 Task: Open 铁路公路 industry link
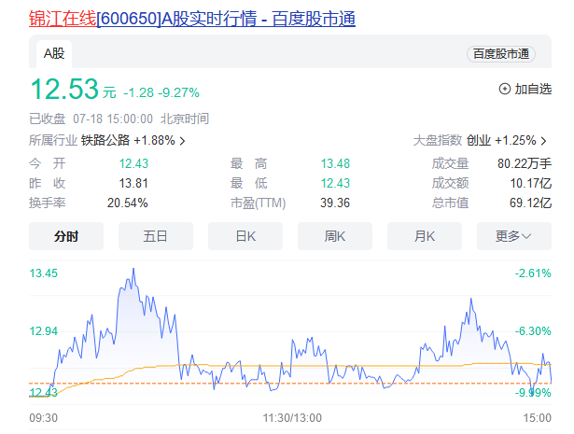tap(105, 140)
